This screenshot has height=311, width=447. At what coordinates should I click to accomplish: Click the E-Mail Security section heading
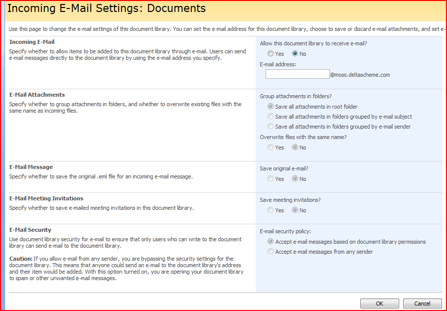[x=30, y=230]
